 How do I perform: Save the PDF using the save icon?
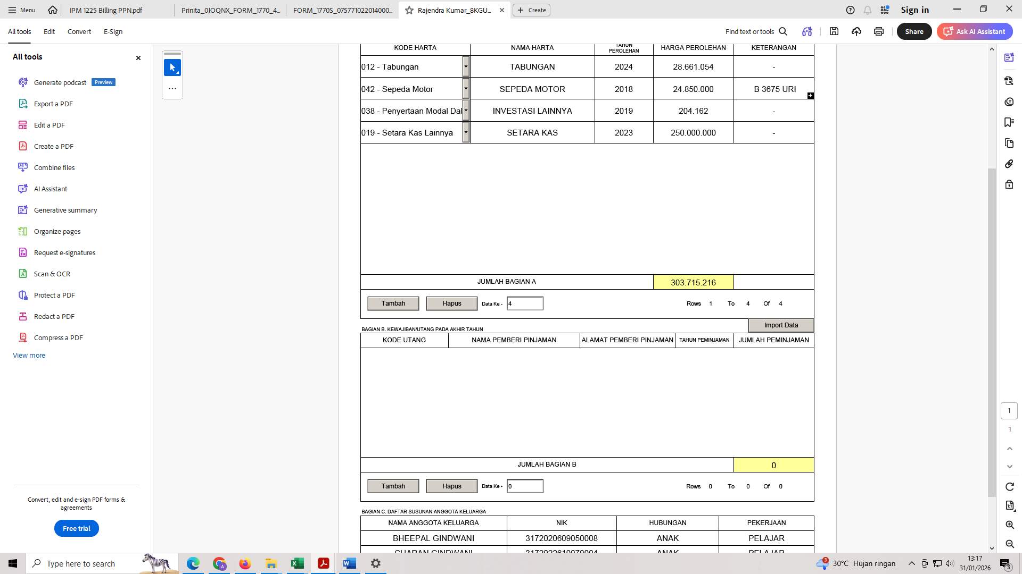coord(834,31)
